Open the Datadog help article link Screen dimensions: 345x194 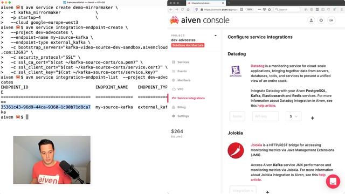(x=266, y=106)
